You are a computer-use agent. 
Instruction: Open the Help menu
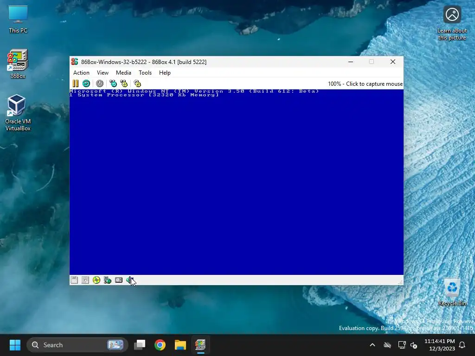pyautogui.click(x=165, y=73)
